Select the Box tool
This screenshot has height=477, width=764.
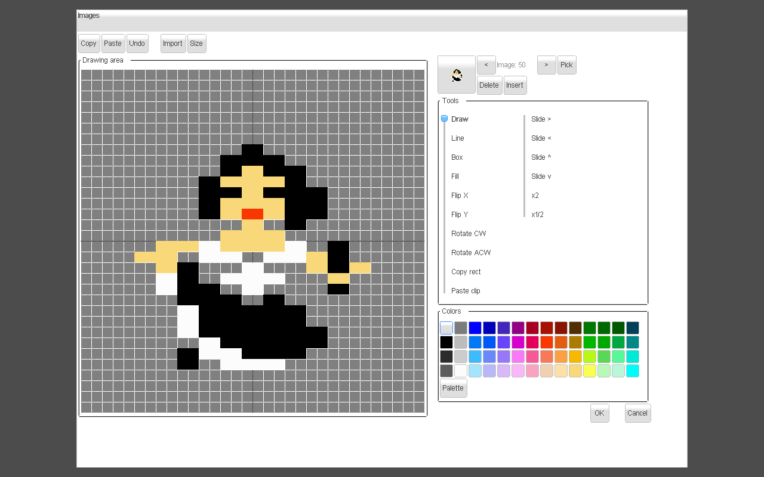(x=457, y=157)
